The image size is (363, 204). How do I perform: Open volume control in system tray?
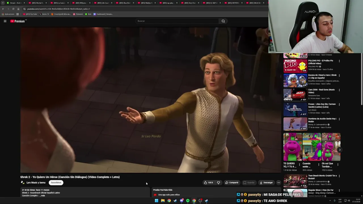349,201
